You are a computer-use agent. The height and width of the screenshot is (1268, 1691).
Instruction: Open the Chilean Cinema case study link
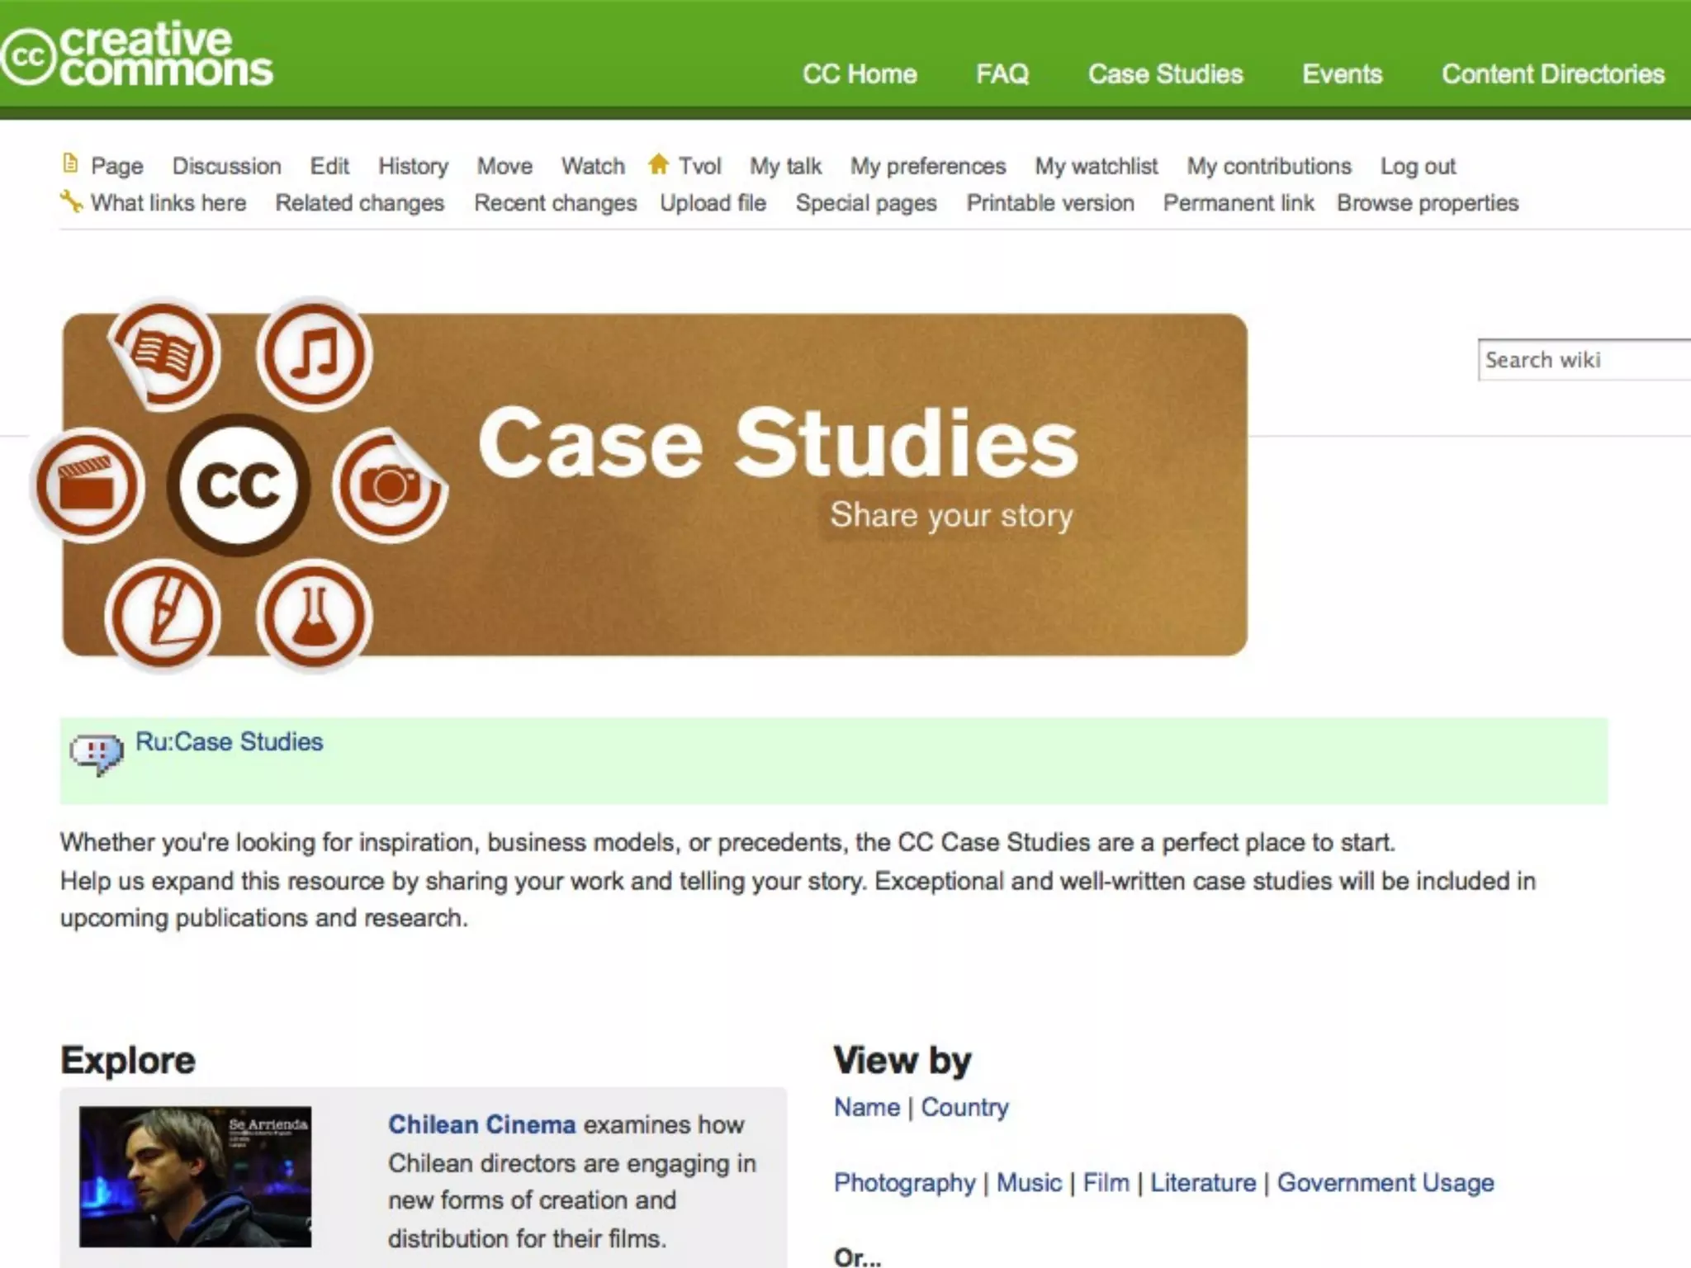481,1124
